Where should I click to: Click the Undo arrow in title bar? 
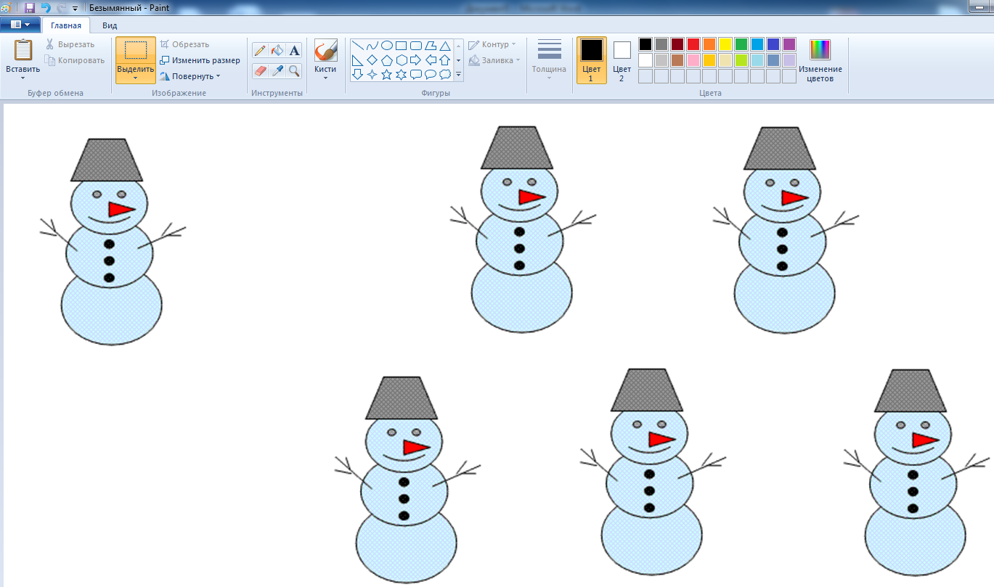pyautogui.click(x=46, y=8)
